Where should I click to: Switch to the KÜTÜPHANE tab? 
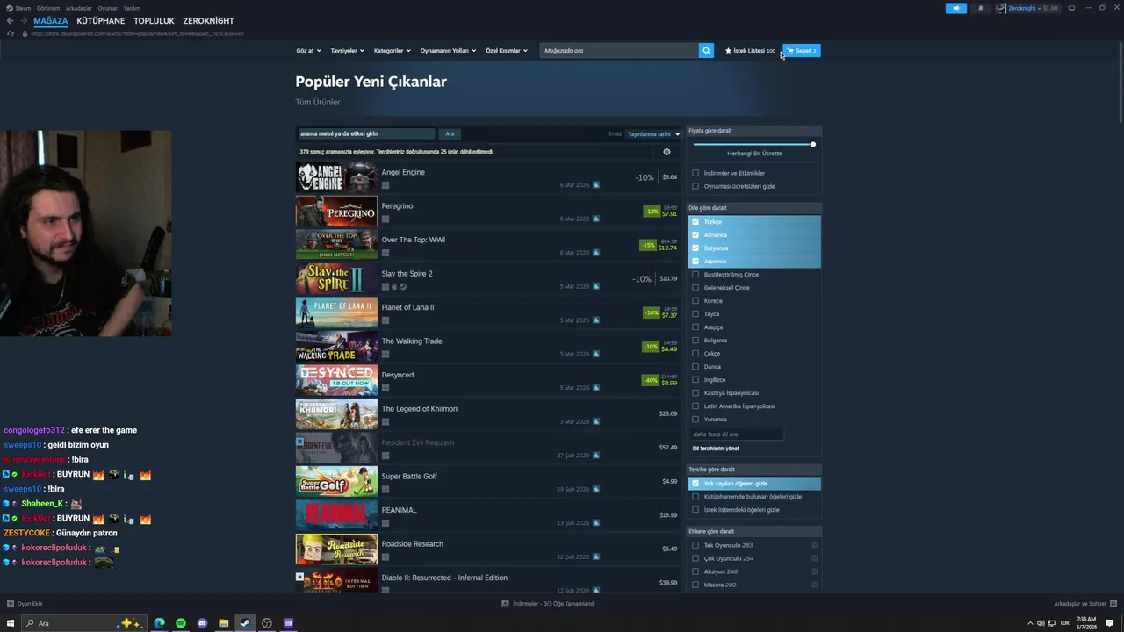[x=100, y=21]
